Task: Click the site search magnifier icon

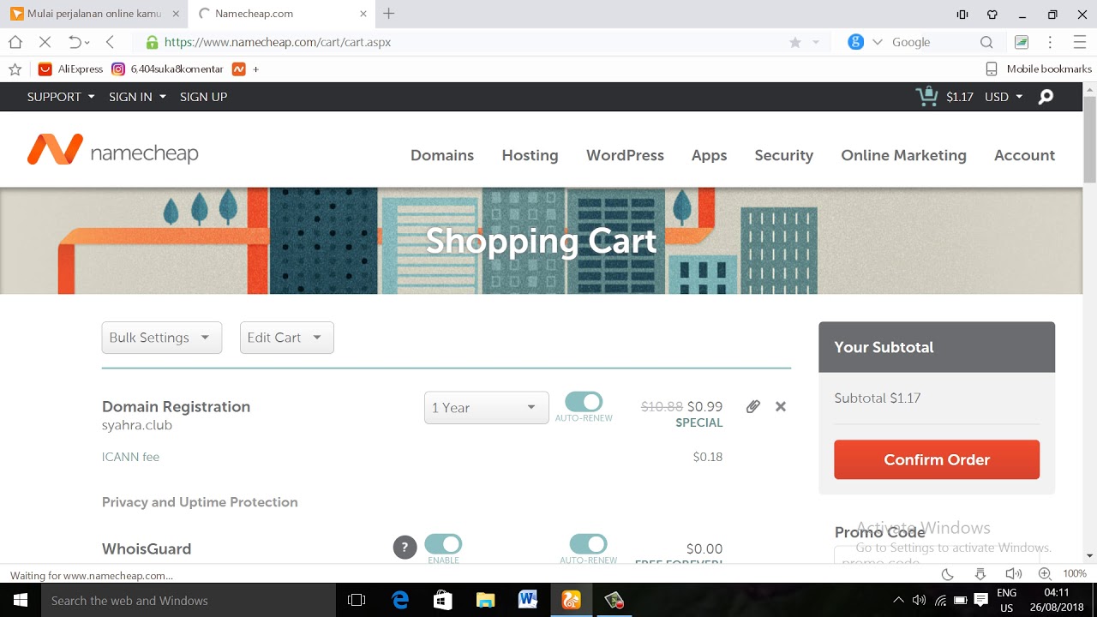Action: click(x=1046, y=97)
